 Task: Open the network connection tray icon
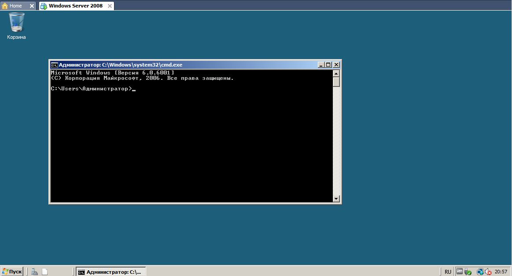tap(480, 272)
